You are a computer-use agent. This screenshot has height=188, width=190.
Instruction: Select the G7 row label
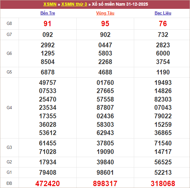coord(9,34)
